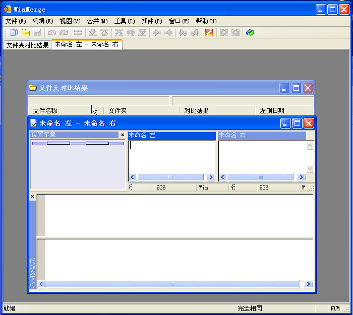Go to Previous Difference using up-arrow icon

coord(104,33)
